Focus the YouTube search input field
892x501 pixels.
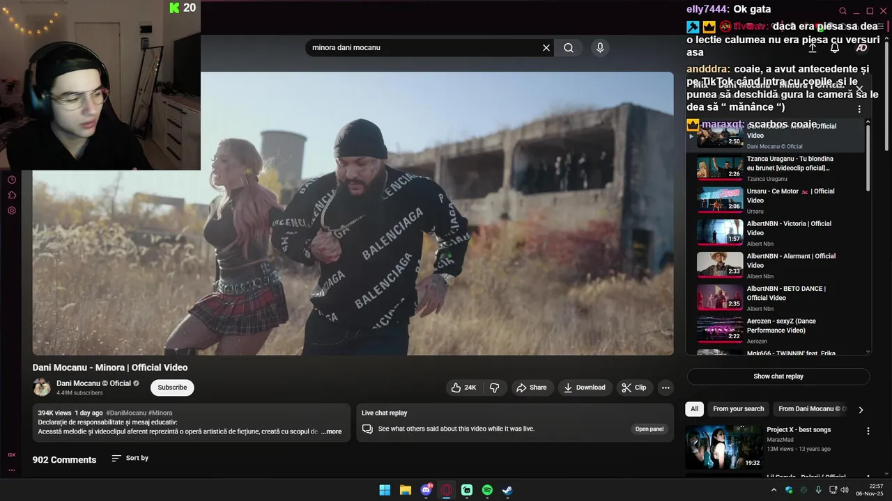[425, 48]
